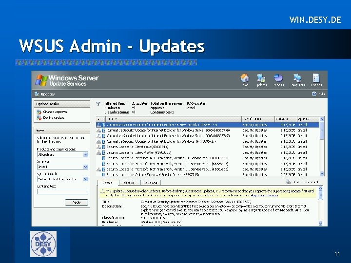Image resolution: width=351 pixels, height=263 pixels.
Task: Click the Decline update task icon
Action: pyautogui.click(x=39, y=118)
